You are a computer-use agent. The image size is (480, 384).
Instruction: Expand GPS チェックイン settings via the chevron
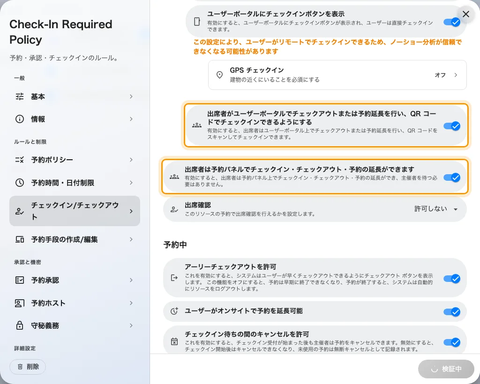456,75
